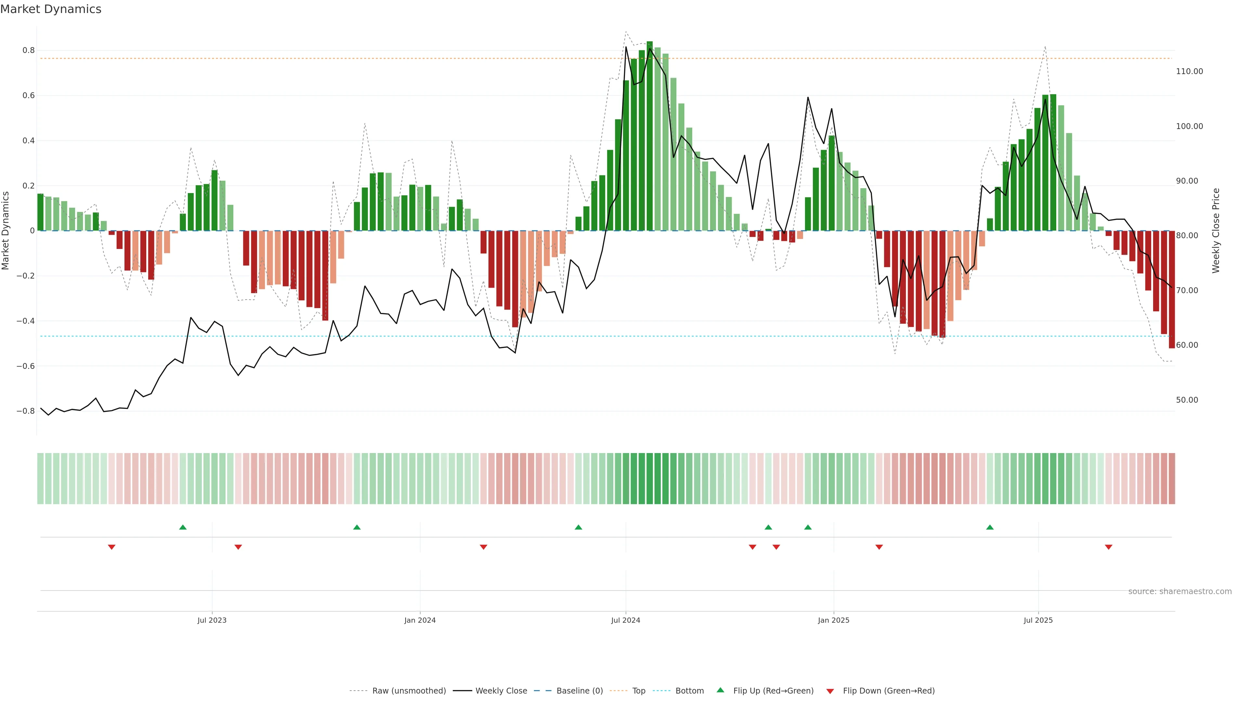Click the green flip-up triangle before Jan 2024
The height and width of the screenshot is (702, 1248).
[x=357, y=527]
